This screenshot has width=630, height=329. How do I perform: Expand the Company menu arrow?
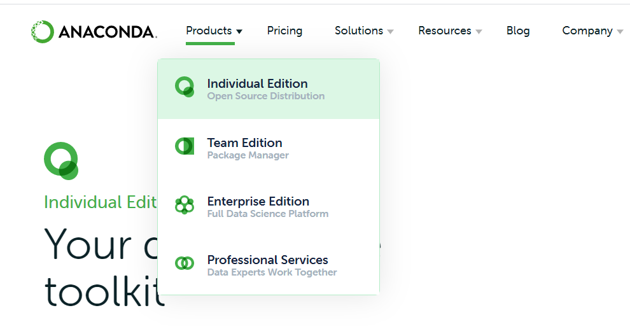click(x=620, y=31)
